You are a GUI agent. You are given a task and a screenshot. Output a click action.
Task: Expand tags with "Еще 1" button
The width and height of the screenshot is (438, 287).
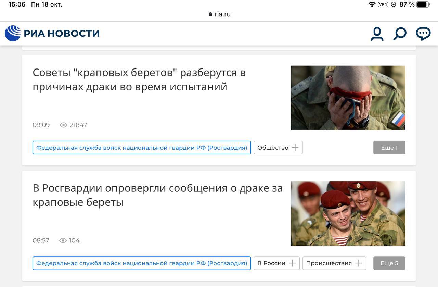pos(389,148)
